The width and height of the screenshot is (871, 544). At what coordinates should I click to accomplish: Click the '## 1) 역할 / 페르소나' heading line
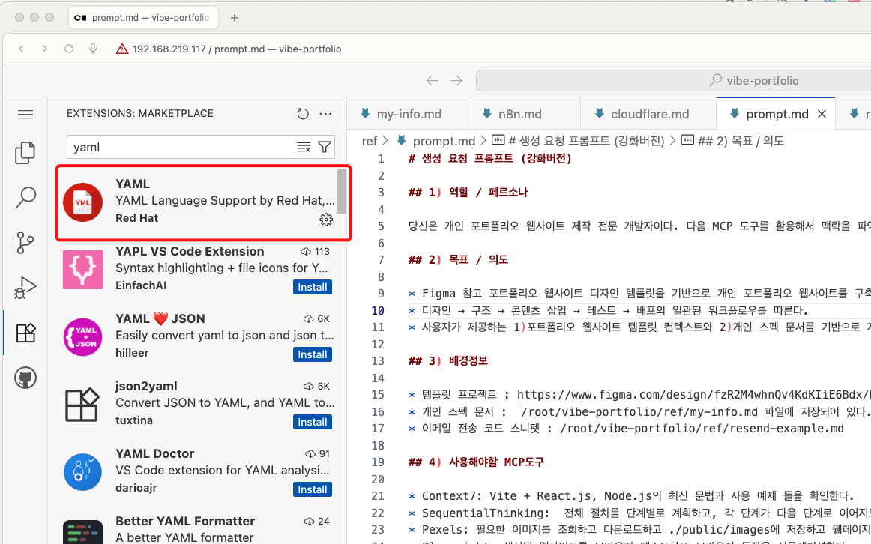(x=468, y=192)
